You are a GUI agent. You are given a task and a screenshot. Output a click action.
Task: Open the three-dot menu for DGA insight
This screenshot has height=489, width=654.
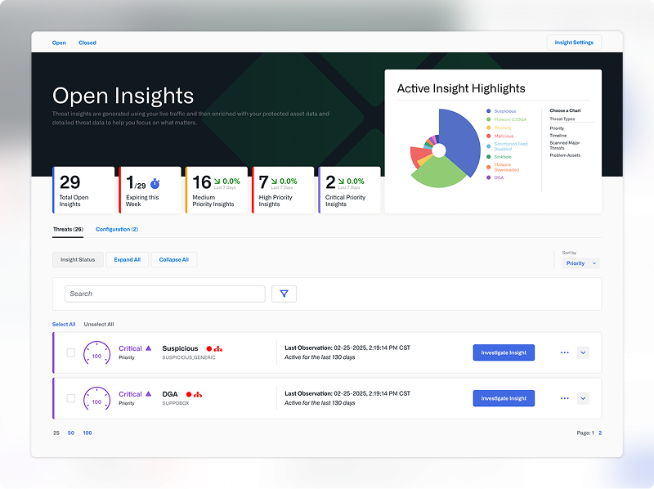click(x=564, y=398)
